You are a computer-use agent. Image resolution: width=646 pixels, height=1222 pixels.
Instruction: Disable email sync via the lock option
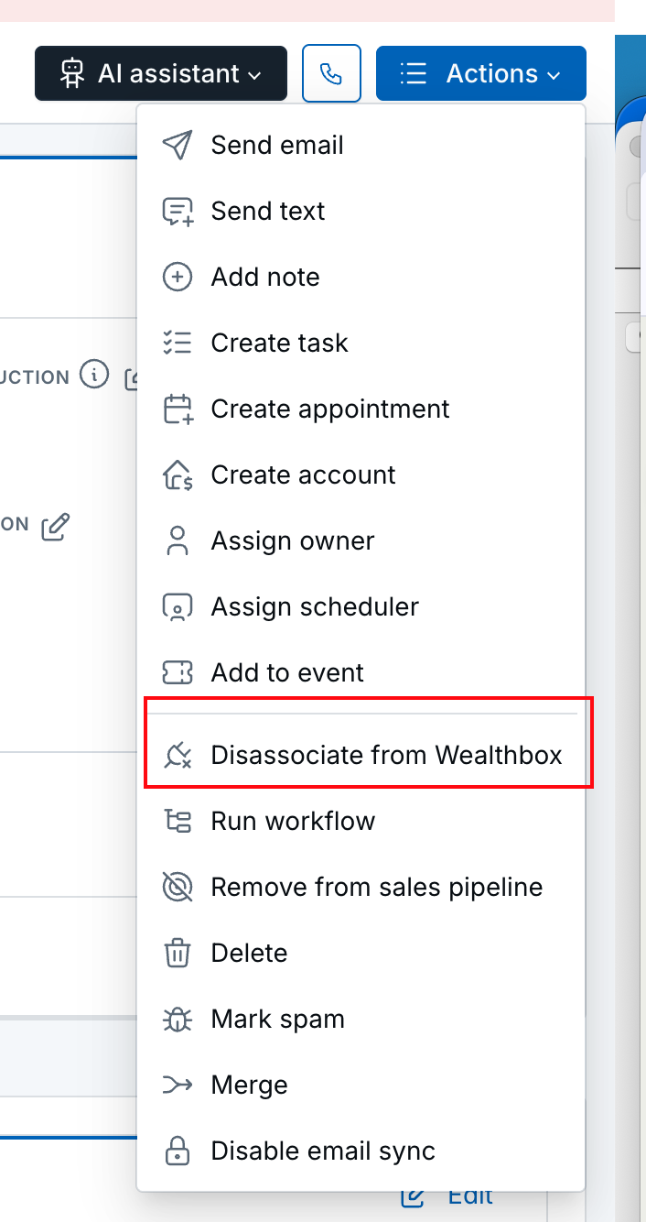click(x=322, y=1151)
